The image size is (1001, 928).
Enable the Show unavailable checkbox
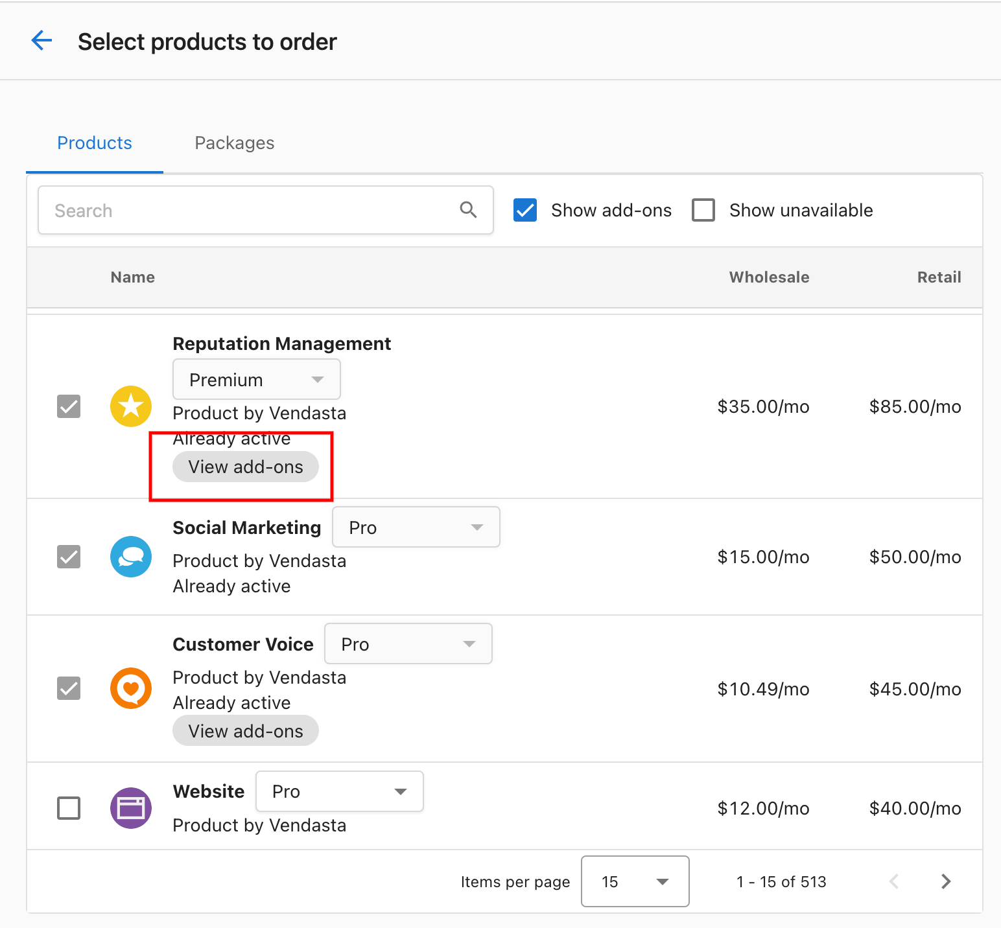[x=703, y=210]
